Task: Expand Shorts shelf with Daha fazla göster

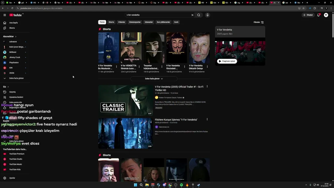Action: coord(154,79)
